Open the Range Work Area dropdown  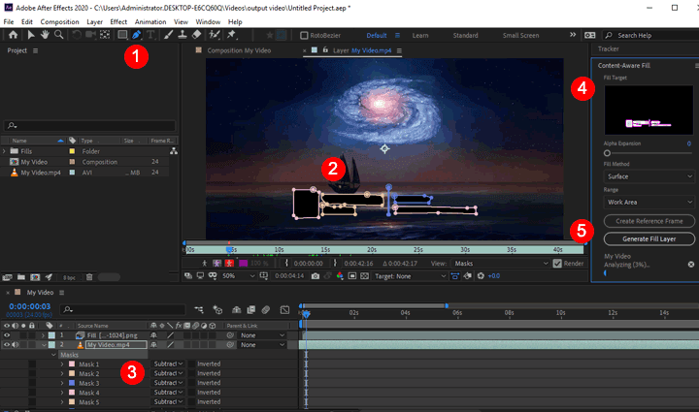pos(647,203)
